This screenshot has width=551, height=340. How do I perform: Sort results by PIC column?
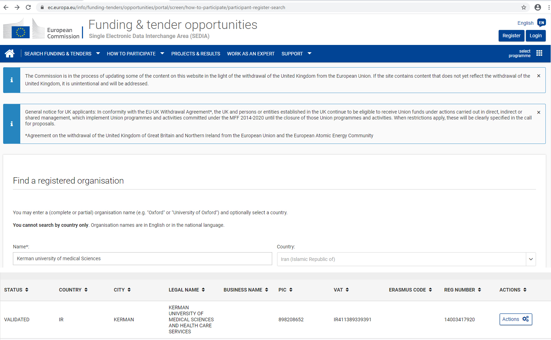(x=285, y=290)
